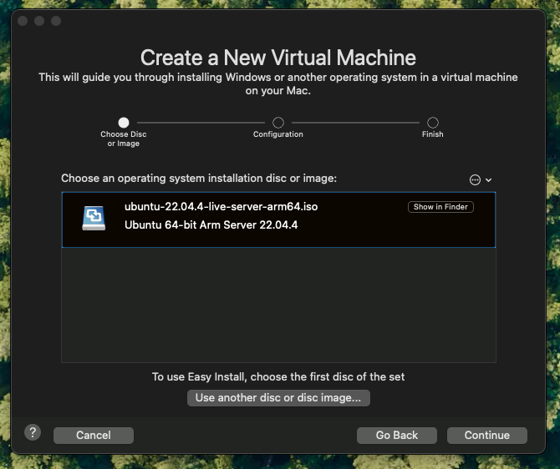Click the empty area of disc list
The image size is (560, 469).
[x=278, y=305]
